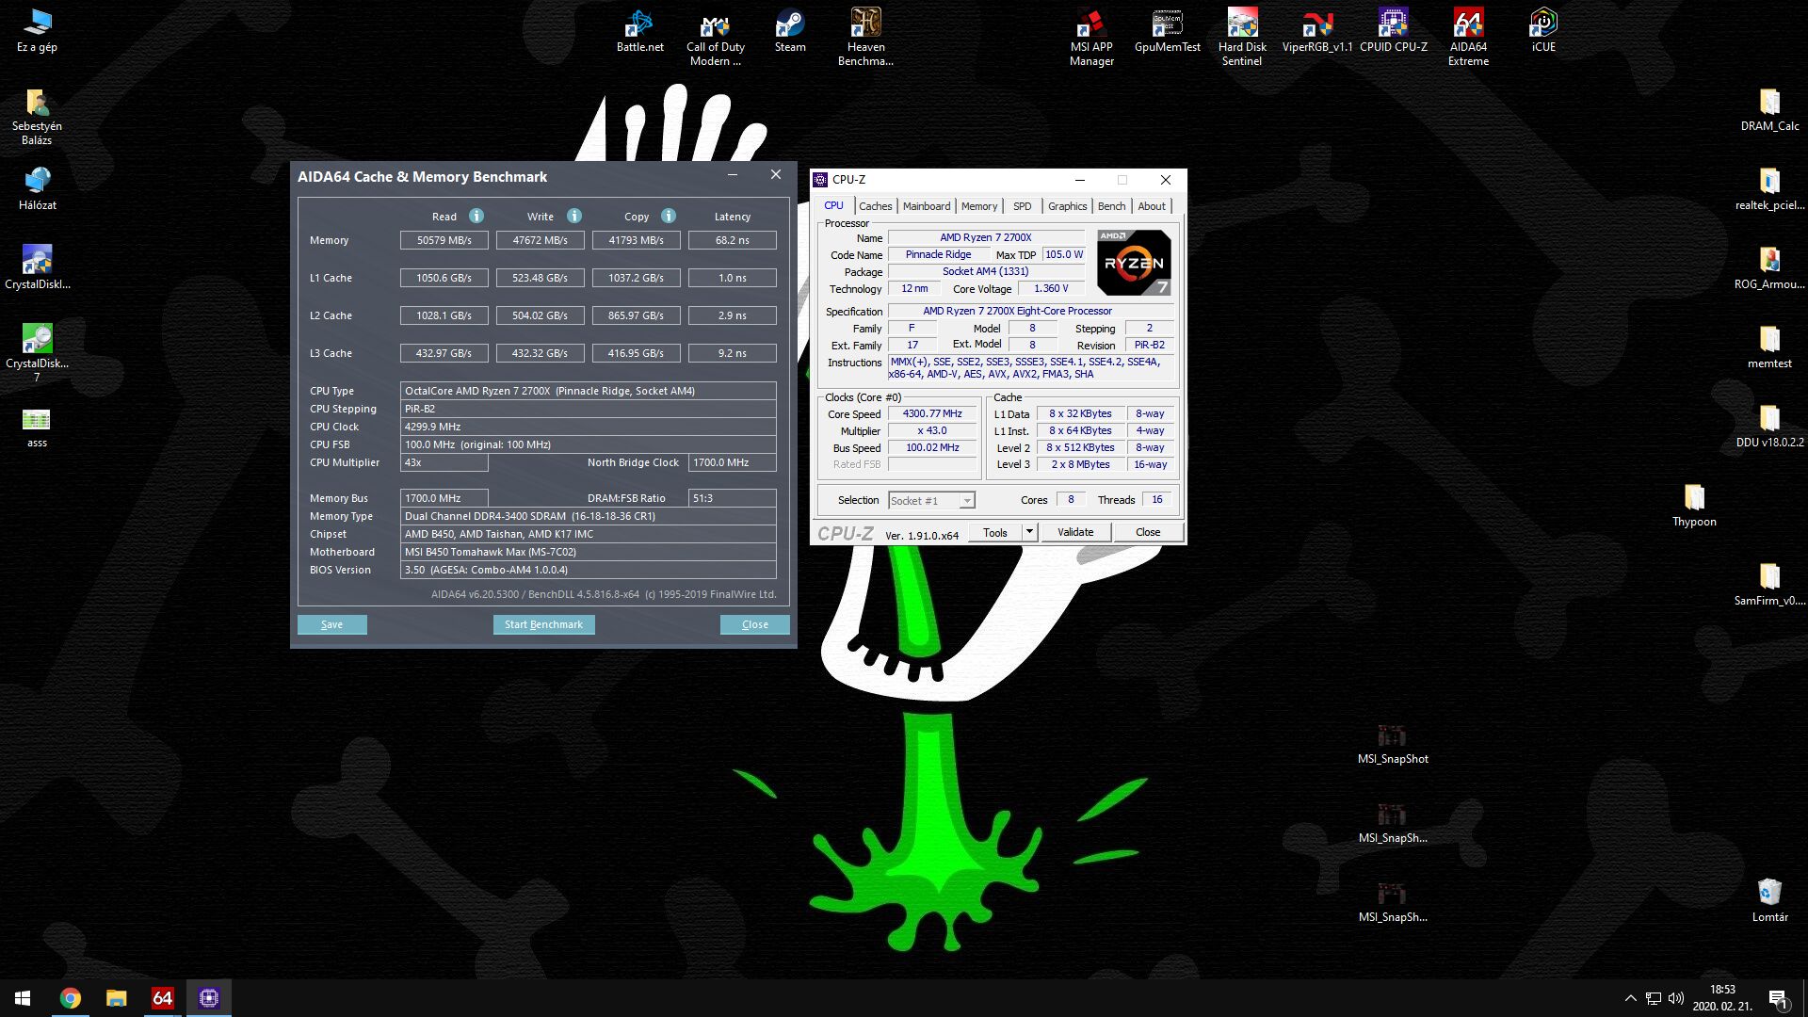Switch to the Caches tab in CPU-Z
Image resolution: width=1808 pixels, height=1017 pixels.
pos(875,206)
